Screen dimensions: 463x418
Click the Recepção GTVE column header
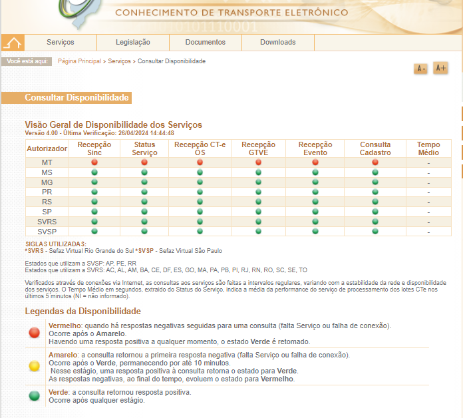[x=258, y=148]
